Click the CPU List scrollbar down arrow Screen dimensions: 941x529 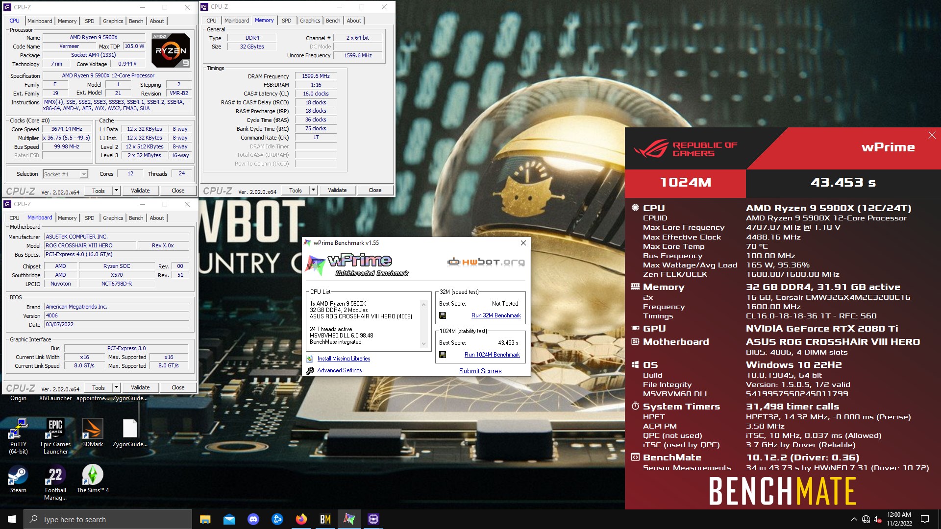(424, 344)
